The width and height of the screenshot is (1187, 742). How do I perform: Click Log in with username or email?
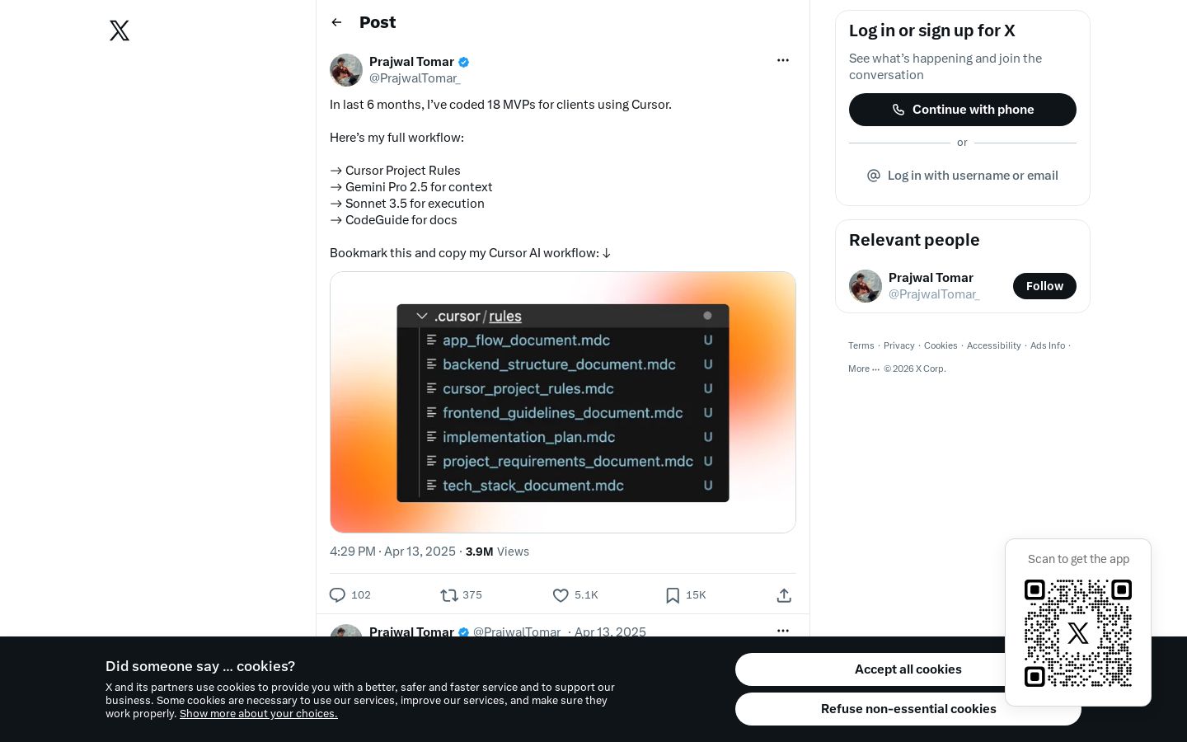pyautogui.click(x=963, y=176)
